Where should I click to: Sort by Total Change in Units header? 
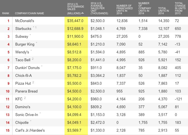[180, 8]
